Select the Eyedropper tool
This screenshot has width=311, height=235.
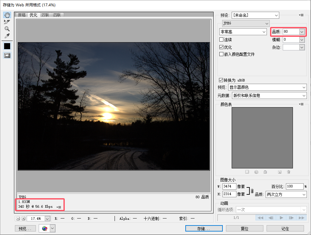pos(7,36)
